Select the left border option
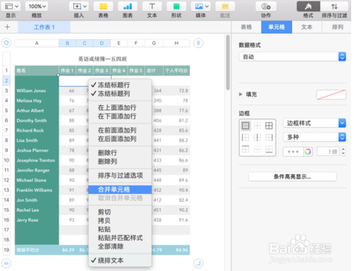The image size is (354, 271). click(x=245, y=138)
